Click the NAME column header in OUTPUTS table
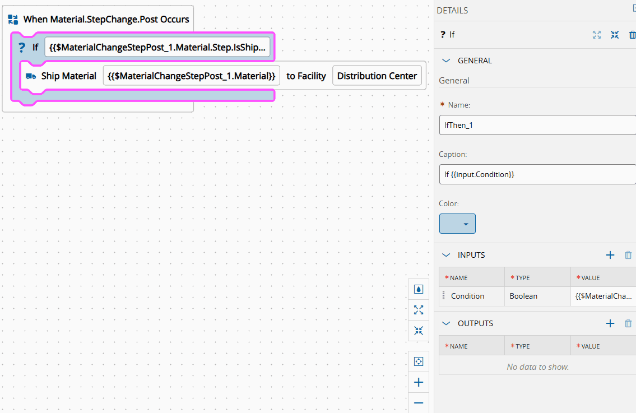 point(472,346)
